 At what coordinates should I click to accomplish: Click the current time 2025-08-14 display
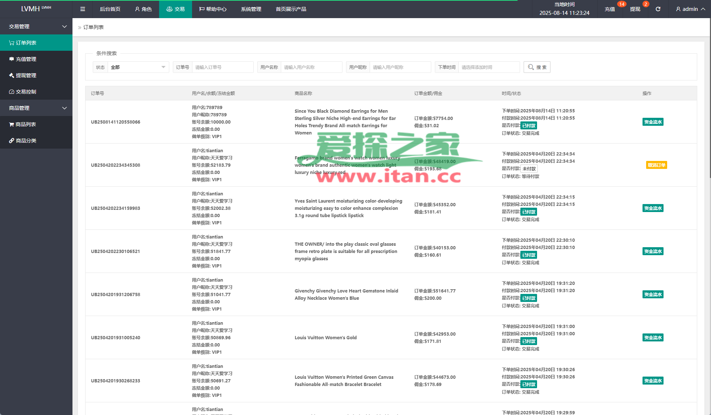point(564,13)
